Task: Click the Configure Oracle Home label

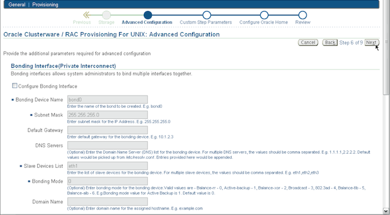Action: point(264,22)
